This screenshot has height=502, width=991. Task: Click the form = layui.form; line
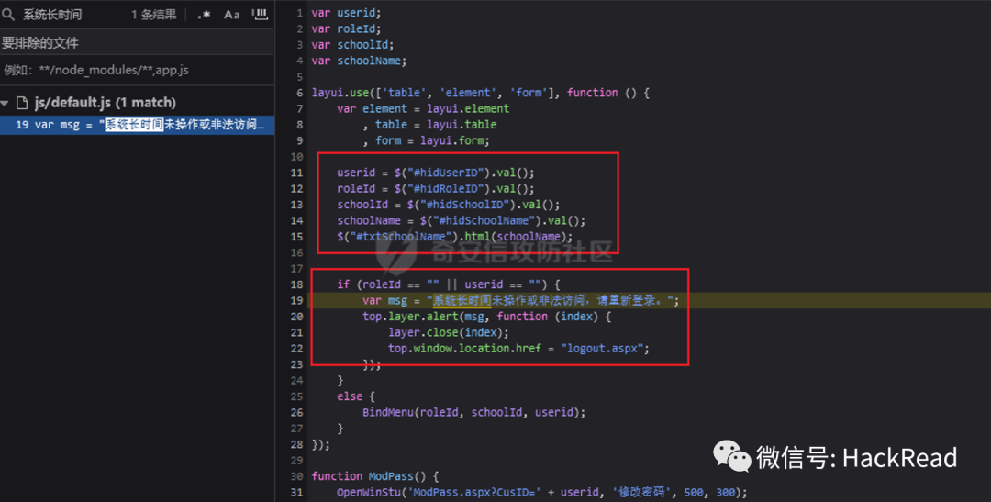coord(426,140)
